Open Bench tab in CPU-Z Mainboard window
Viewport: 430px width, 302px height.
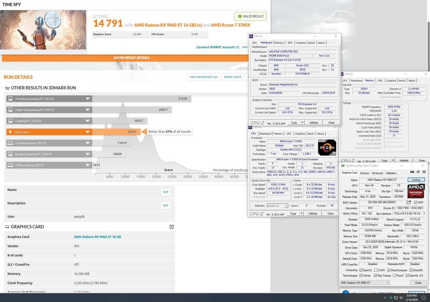312,43
